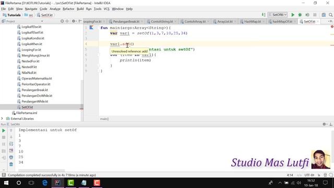
Task: Open the SetOfKt run configuration dropdown
Action: (278, 15)
